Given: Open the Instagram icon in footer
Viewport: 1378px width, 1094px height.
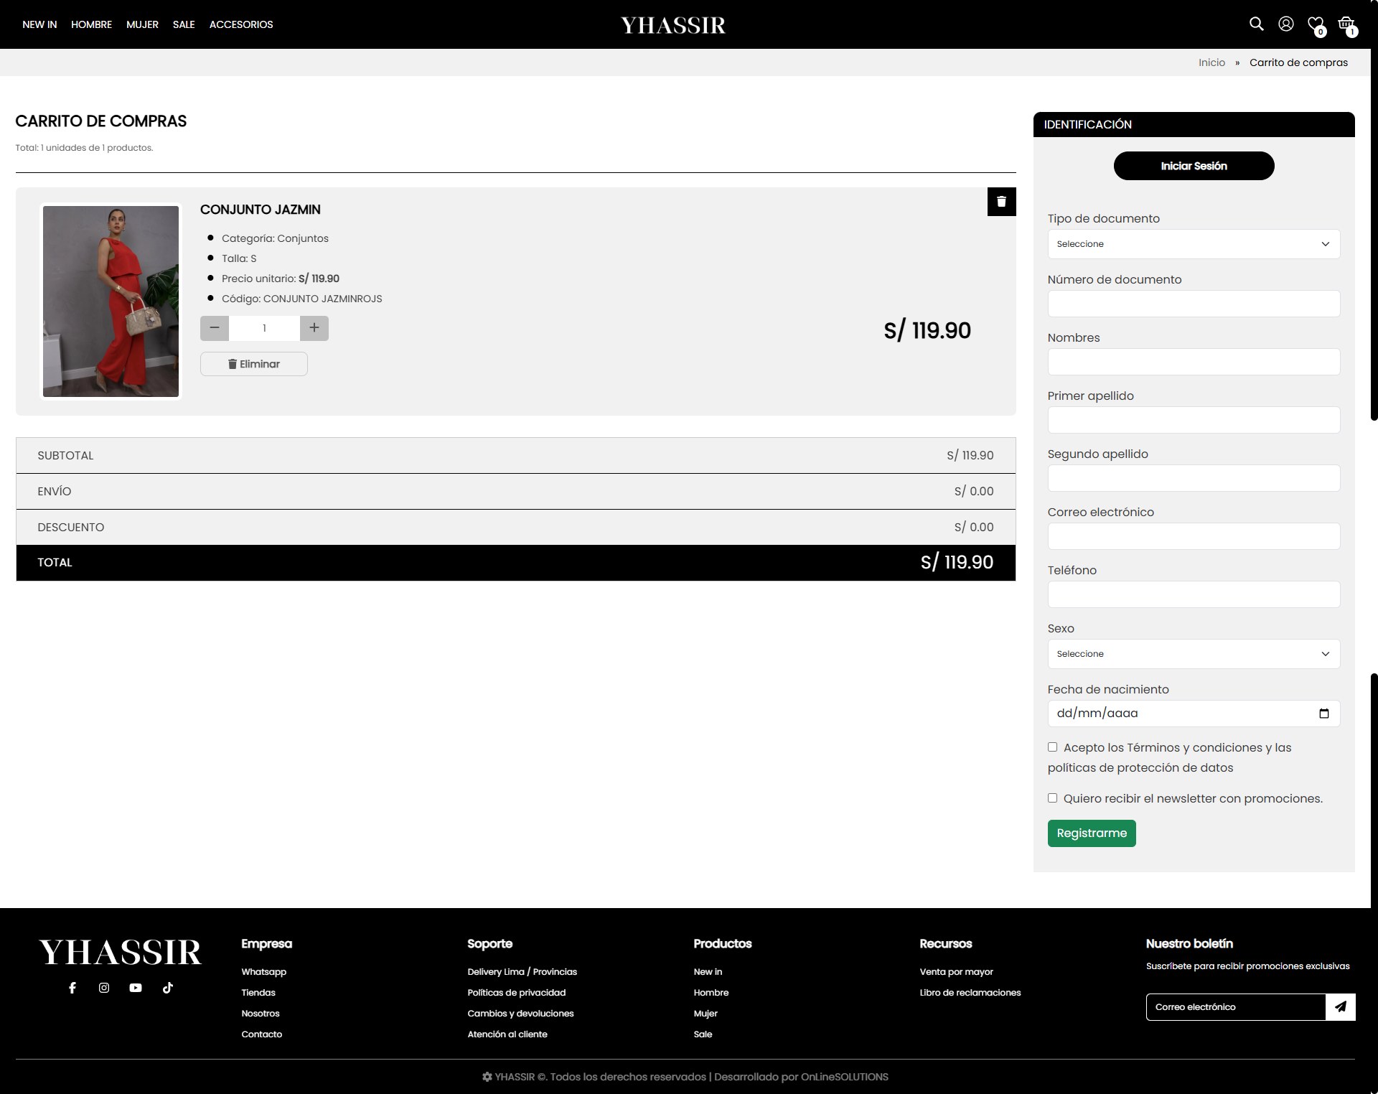Looking at the screenshot, I should [x=104, y=988].
